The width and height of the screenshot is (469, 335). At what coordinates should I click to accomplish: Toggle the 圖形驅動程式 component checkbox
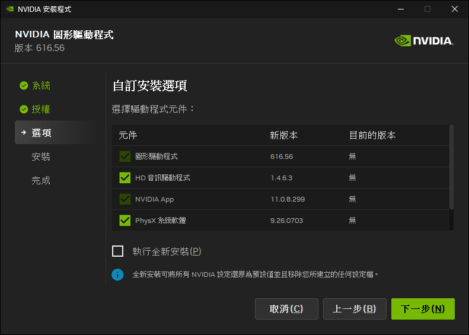125,156
